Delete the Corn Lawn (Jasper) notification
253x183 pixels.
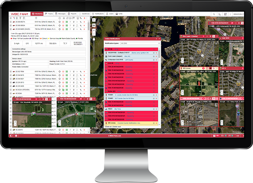click(156, 56)
